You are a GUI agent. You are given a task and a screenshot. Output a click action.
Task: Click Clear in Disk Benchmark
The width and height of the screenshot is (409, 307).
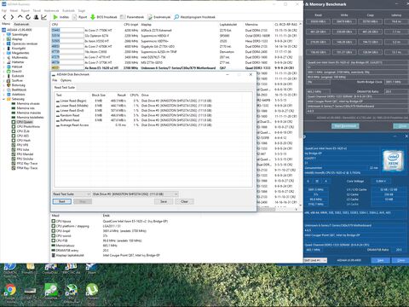(x=184, y=201)
